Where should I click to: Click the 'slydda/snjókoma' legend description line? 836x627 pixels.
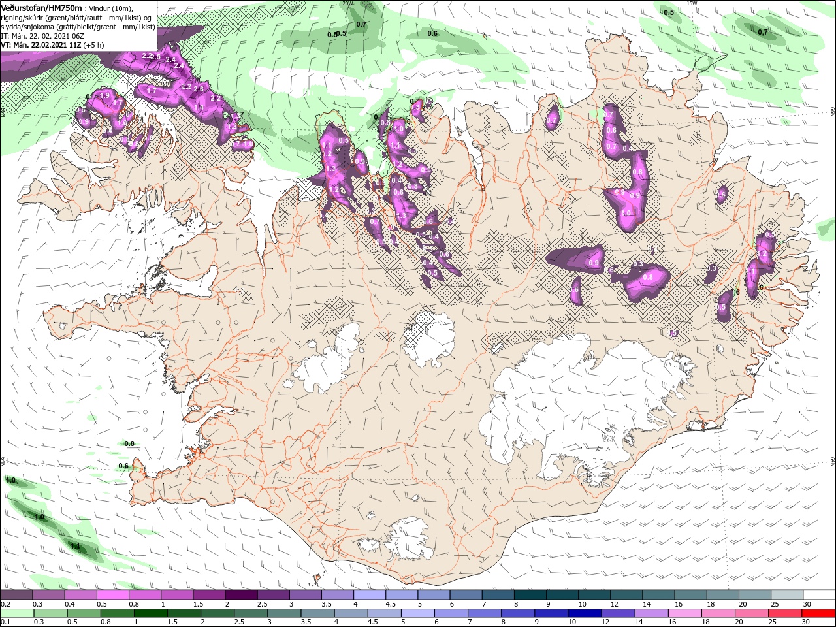click(78, 26)
